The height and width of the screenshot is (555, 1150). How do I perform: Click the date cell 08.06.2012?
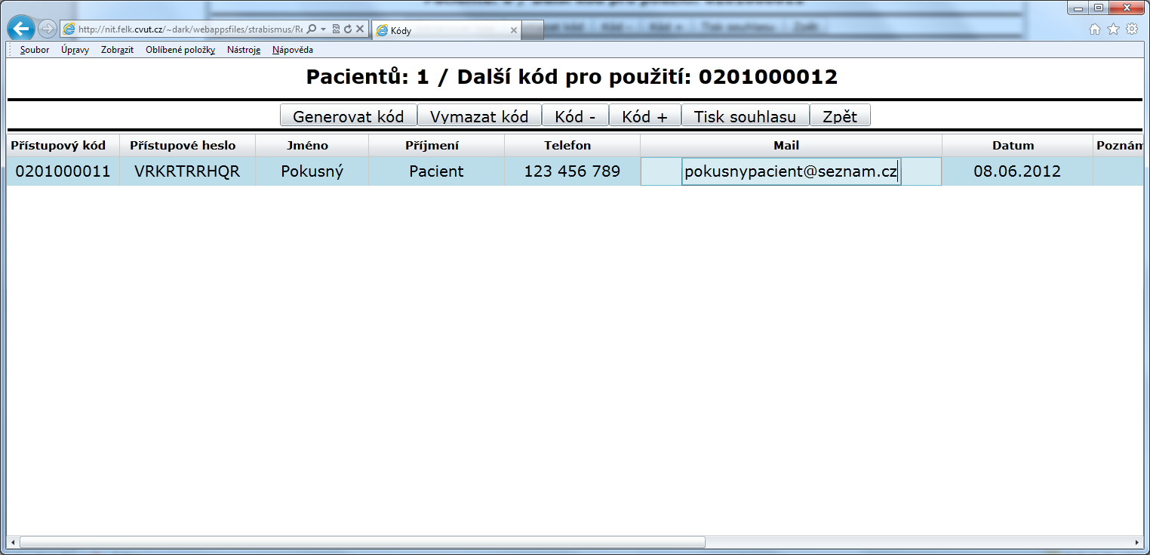point(1017,171)
